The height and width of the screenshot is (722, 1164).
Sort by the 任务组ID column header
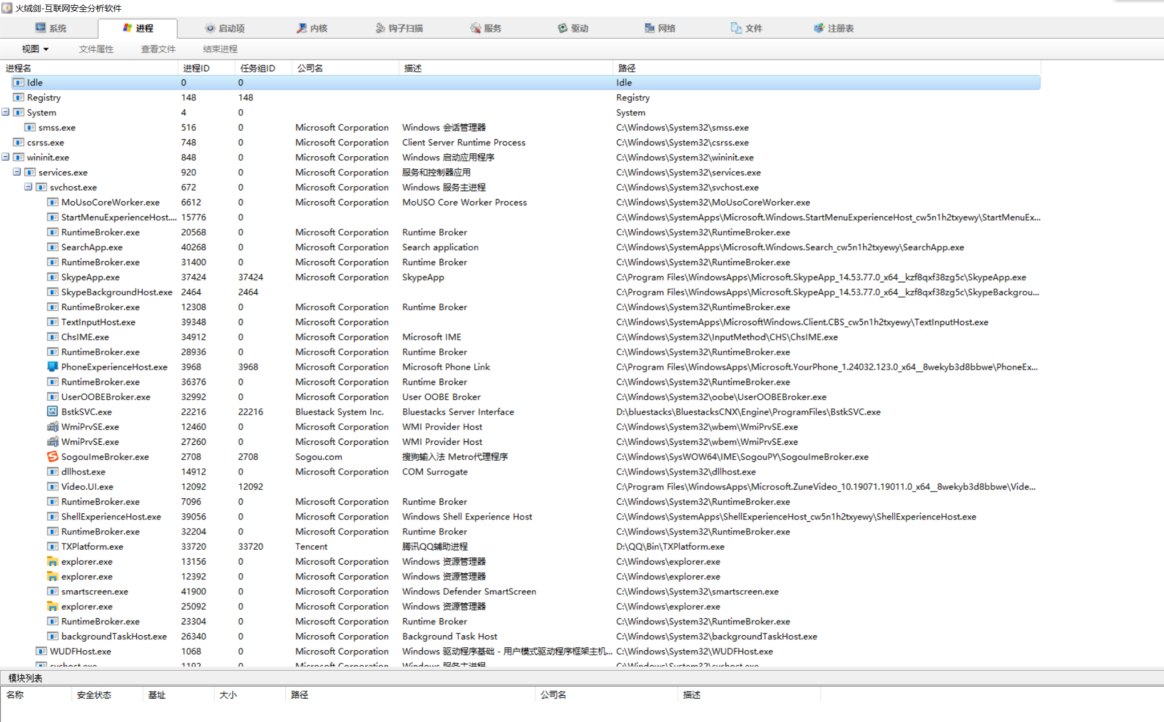pyautogui.click(x=263, y=68)
